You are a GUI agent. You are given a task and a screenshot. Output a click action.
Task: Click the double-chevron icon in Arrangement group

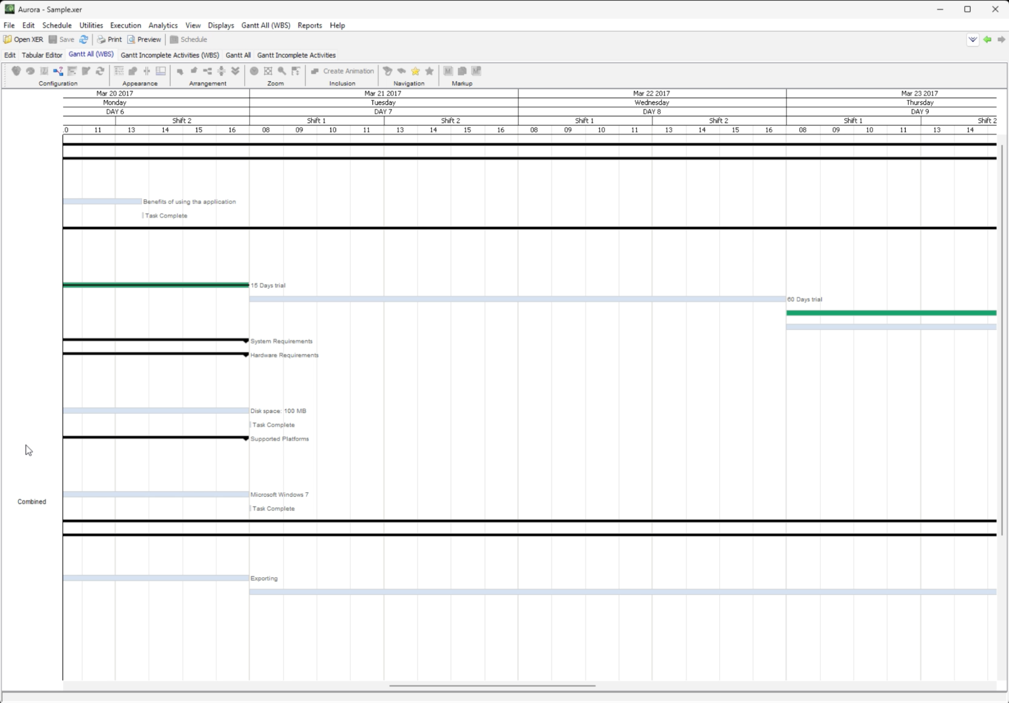(235, 71)
